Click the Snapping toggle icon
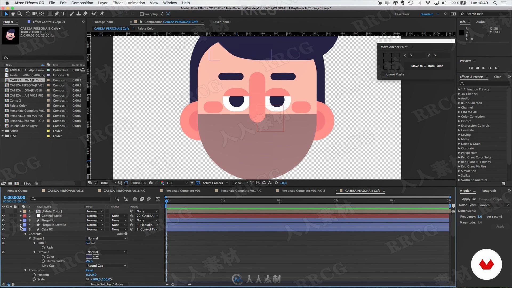Viewport: 512px width, 288px height. click(141, 14)
